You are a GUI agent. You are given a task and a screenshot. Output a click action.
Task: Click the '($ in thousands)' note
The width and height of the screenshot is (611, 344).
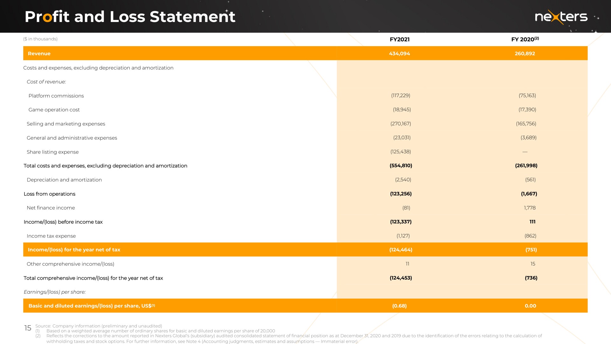pyautogui.click(x=40, y=39)
